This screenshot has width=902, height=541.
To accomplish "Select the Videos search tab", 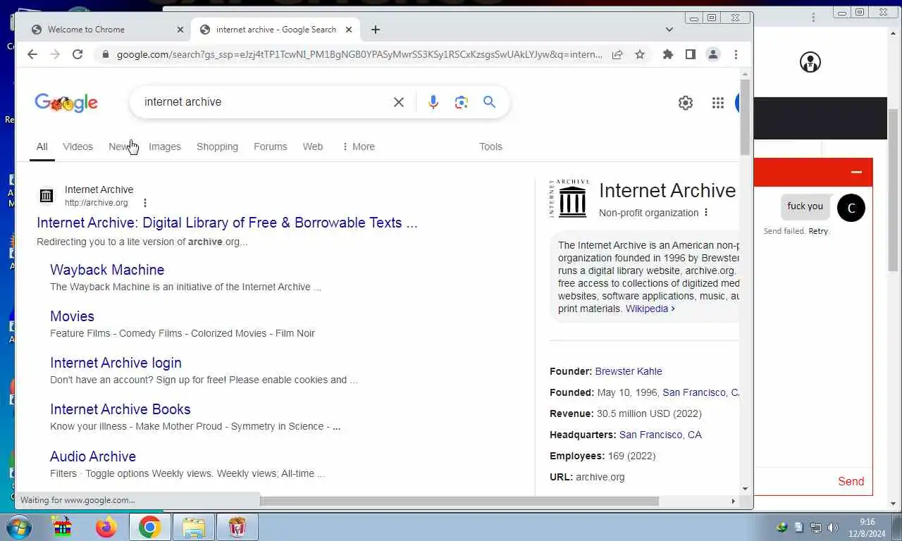I will point(78,147).
